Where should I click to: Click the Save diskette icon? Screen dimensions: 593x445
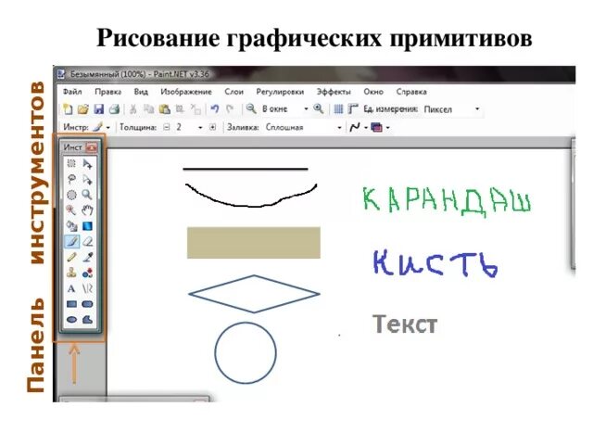click(x=99, y=109)
